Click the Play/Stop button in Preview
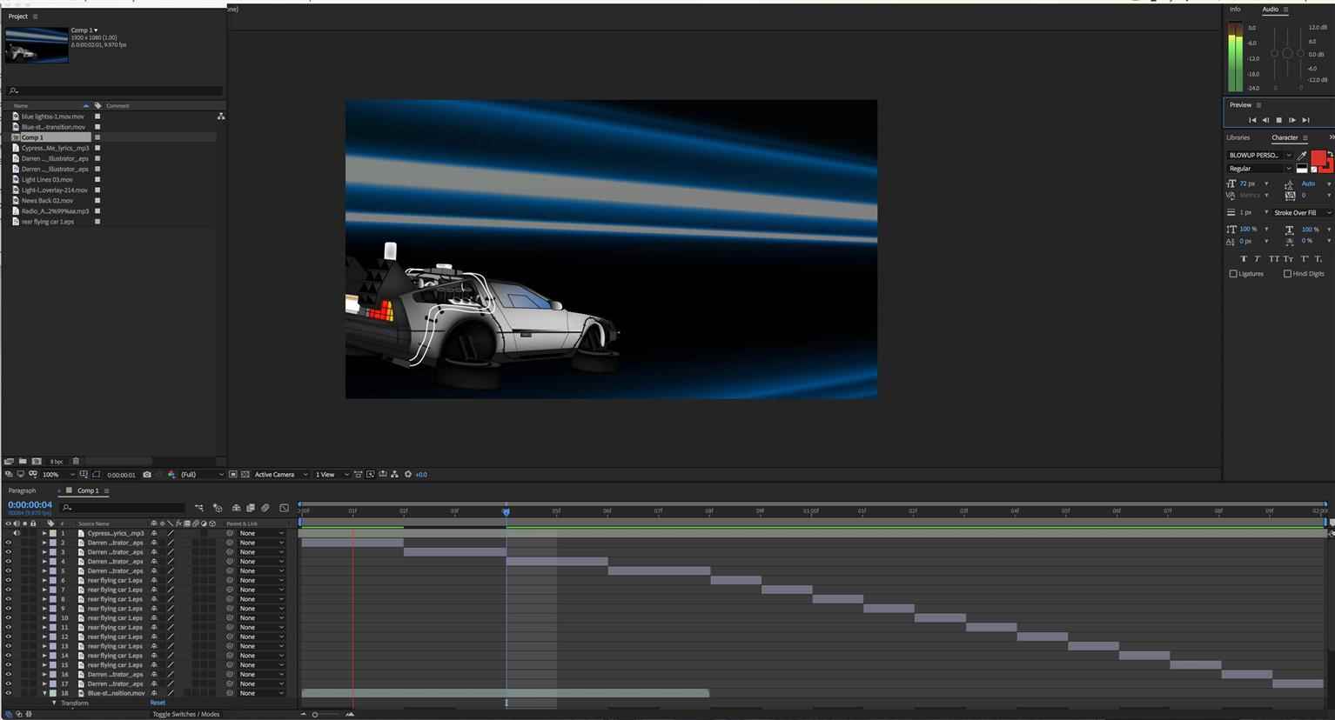The image size is (1335, 720). click(1278, 120)
